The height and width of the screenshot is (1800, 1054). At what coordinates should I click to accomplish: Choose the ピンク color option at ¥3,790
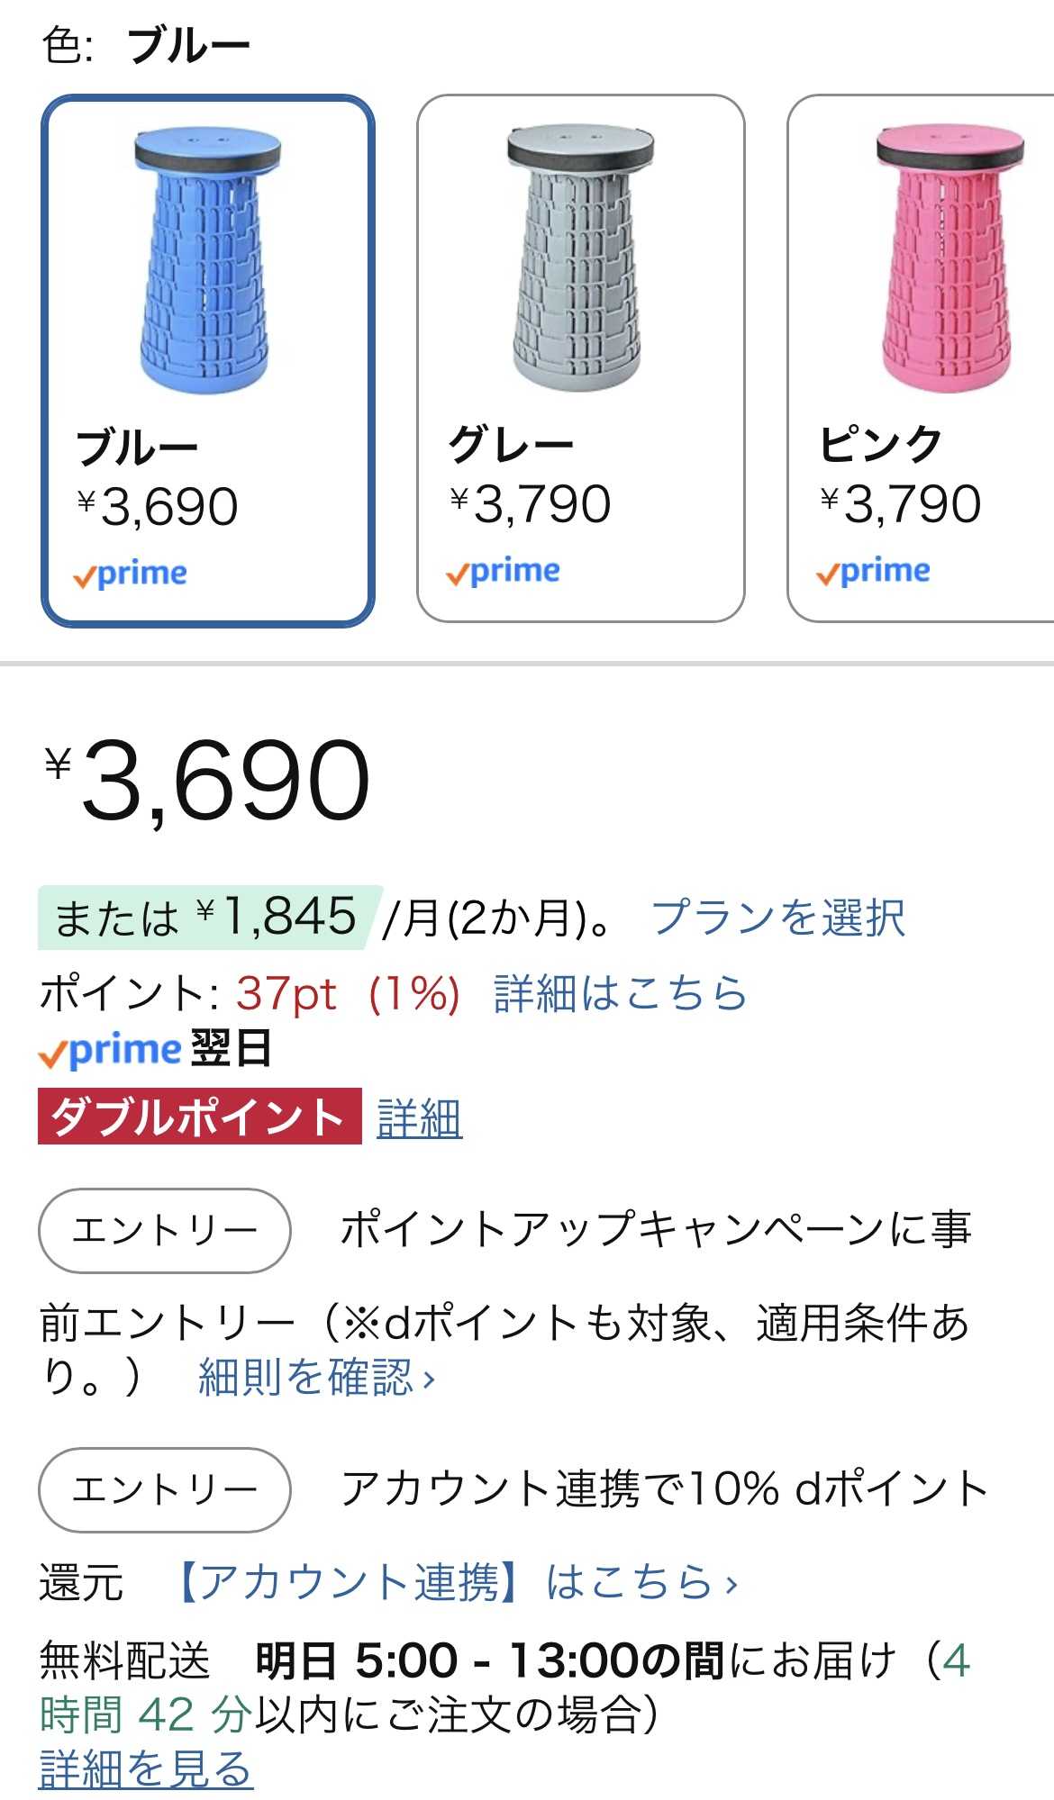[921, 358]
